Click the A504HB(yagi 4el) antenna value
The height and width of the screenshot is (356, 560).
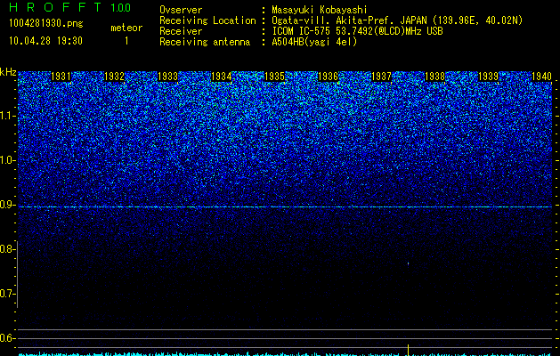click(x=314, y=42)
